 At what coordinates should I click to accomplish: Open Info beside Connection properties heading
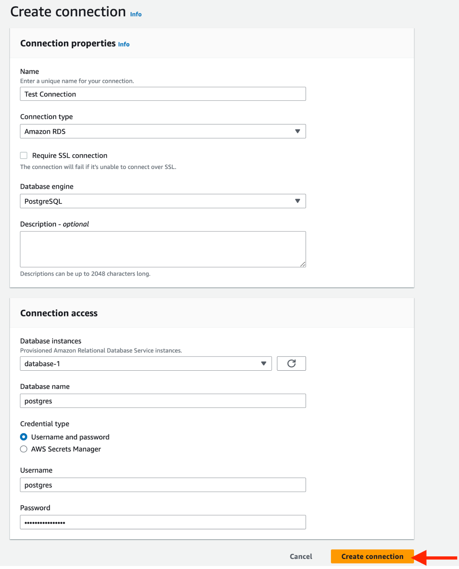[x=123, y=44]
